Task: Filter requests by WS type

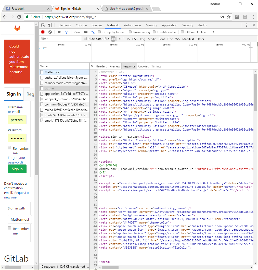Action: click(177, 39)
